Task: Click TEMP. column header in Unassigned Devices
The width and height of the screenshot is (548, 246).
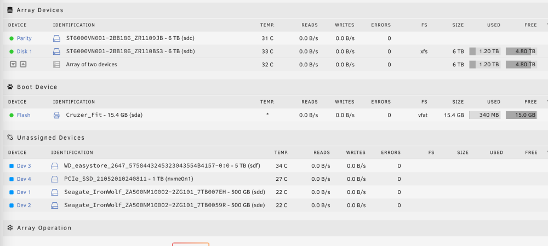Action: pyautogui.click(x=281, y=153)
